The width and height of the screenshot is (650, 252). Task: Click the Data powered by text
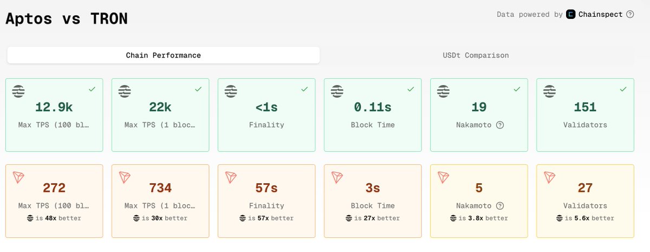point(530,15)
